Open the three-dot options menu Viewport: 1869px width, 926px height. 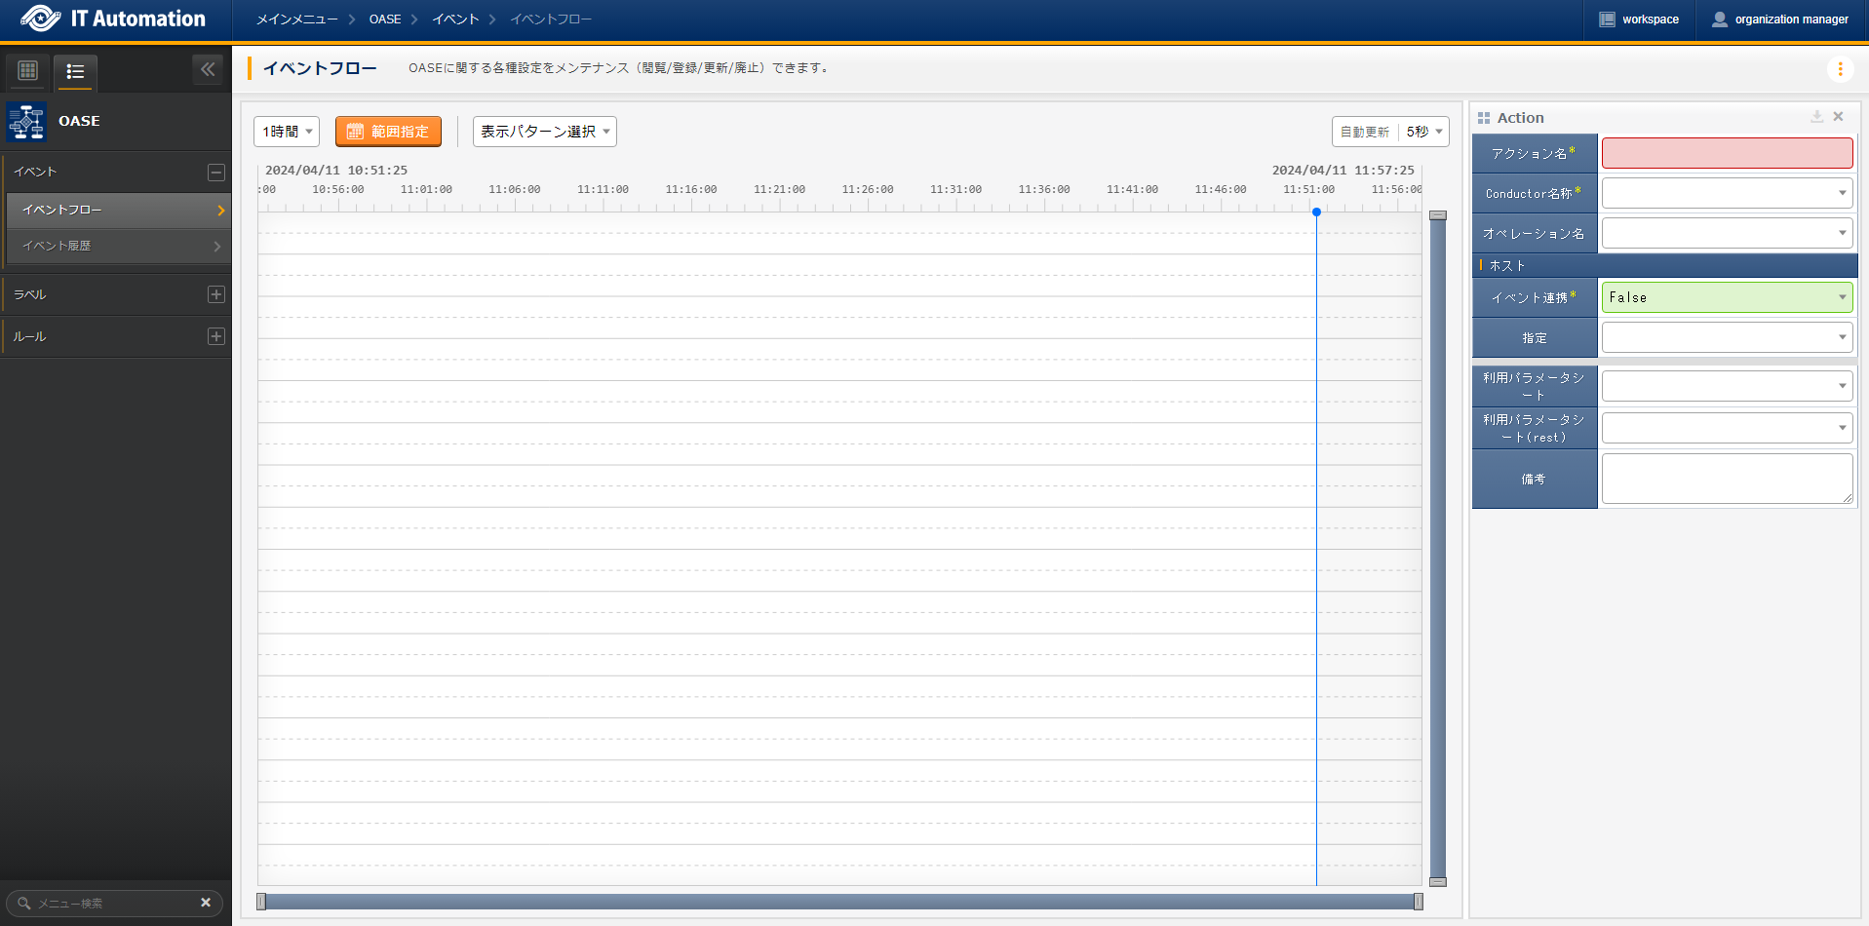pyautogui.click(x=1840, y=69)
